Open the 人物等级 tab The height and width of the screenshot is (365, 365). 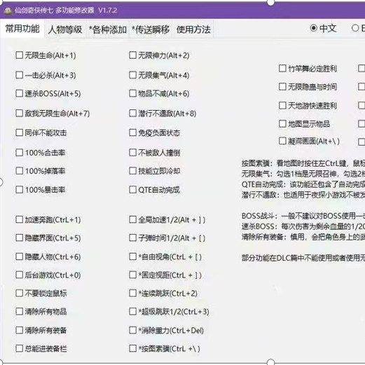pyautogui.click(x=65, y=29)
